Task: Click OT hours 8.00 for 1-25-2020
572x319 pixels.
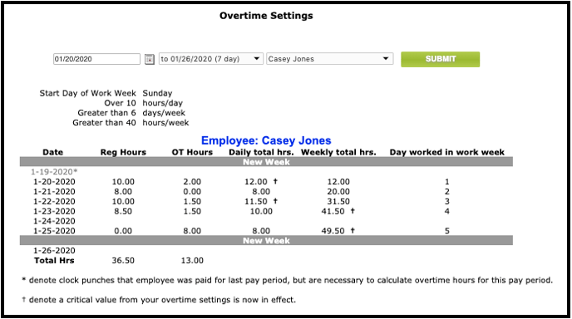Action: [x=192, y=231]
